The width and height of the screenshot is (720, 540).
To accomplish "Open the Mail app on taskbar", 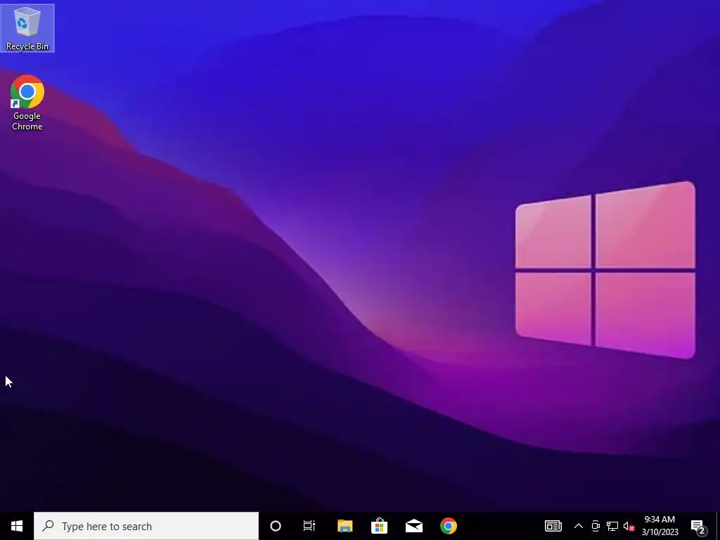I will click(413, 526).
